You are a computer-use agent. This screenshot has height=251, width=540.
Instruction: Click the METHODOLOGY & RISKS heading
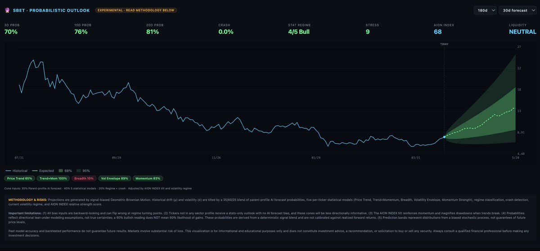click(27, 199)
